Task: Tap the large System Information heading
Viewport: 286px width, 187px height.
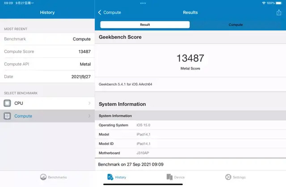Action: (x=122, y=104)
